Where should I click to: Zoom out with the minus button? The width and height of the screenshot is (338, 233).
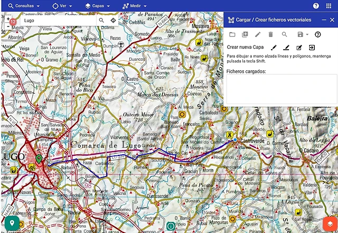point(8,26)
